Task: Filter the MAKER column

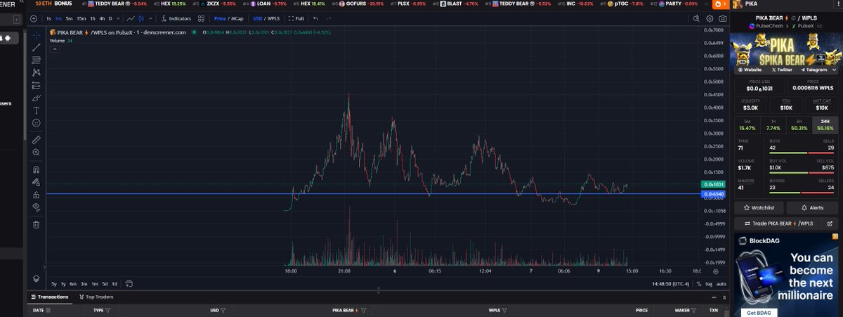Action: (x=694, y=310)
